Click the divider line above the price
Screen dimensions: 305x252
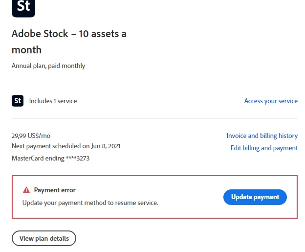[x=154, y=119]
